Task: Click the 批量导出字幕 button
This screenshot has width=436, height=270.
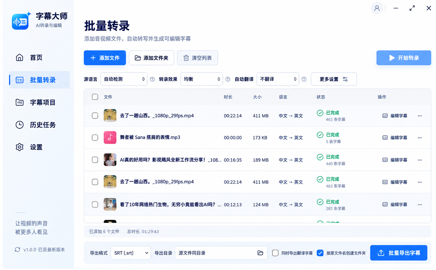Action: coord(399,253)
